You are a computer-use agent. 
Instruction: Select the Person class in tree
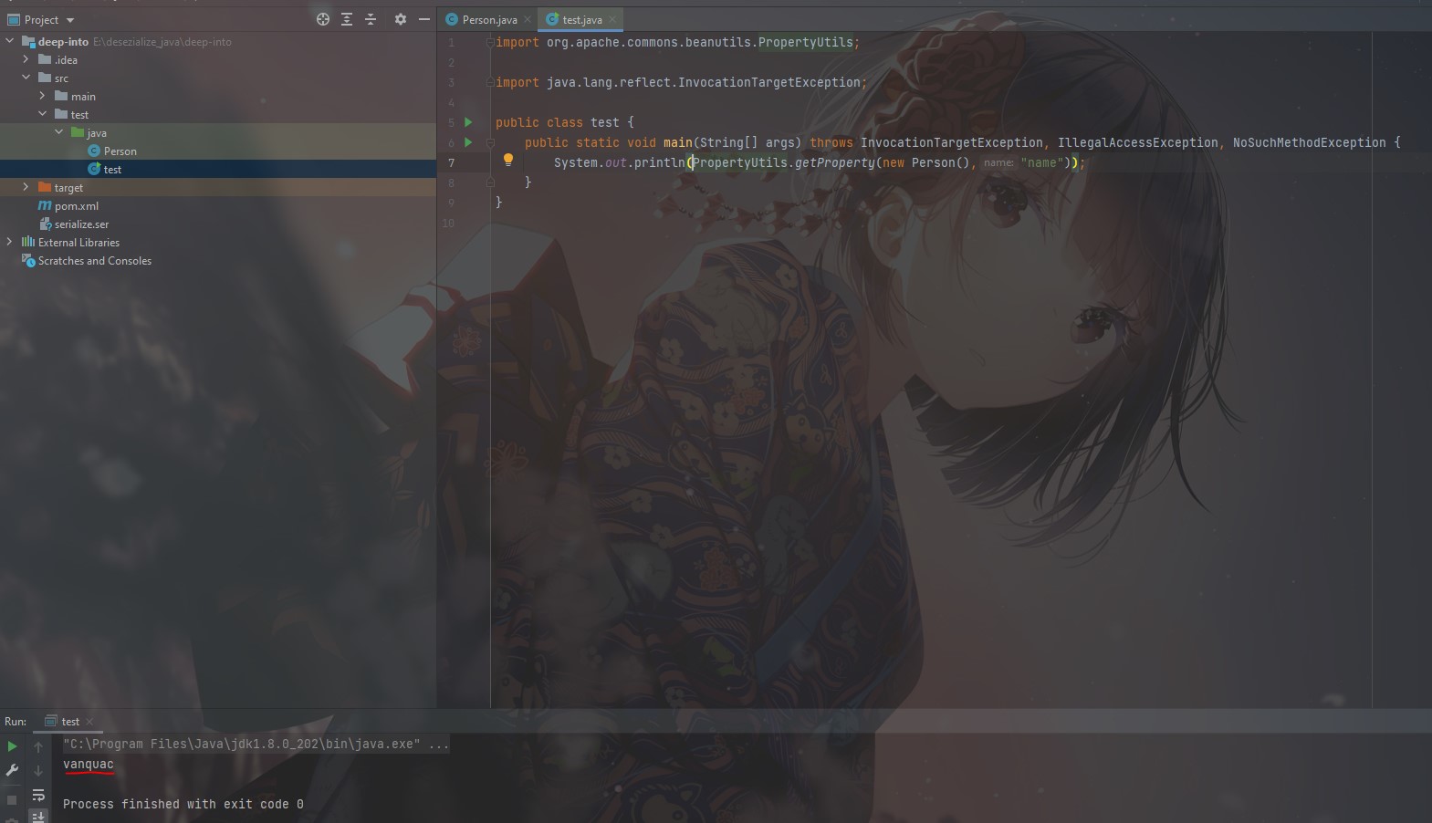tap(120, 151)
